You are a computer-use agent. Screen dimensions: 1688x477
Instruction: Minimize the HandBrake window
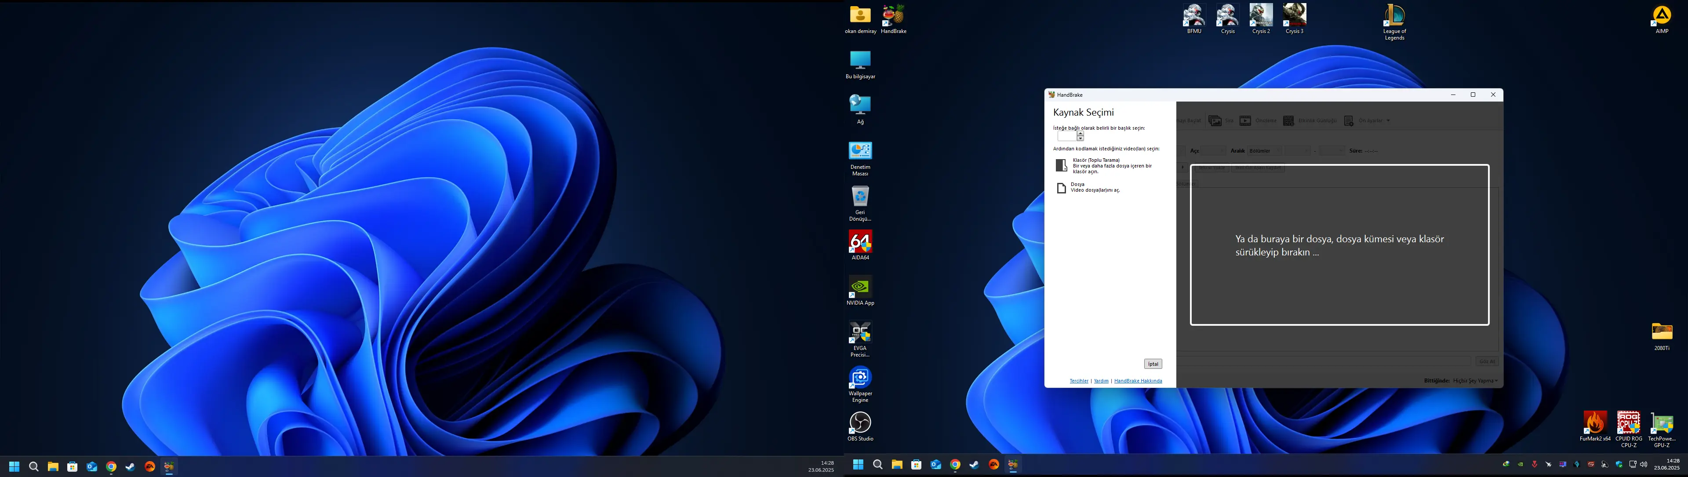pos(1453,95)
